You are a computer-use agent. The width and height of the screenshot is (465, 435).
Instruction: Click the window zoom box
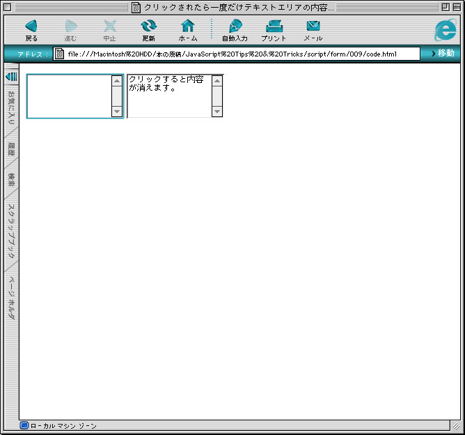pos(446,7)
